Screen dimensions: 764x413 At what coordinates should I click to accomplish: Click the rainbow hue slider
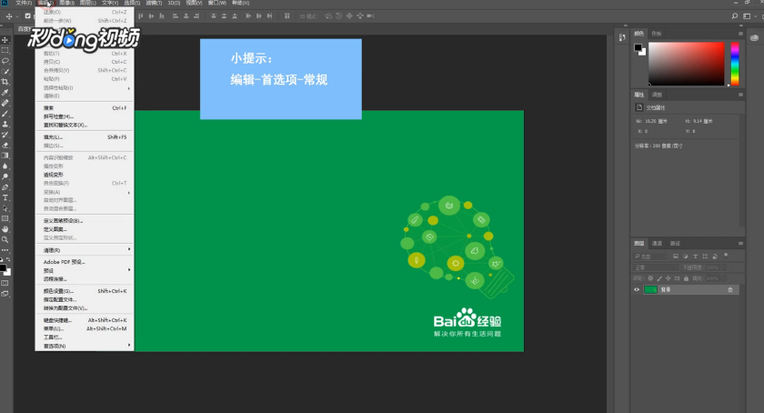pyautogui.click(x=735, y=64)
